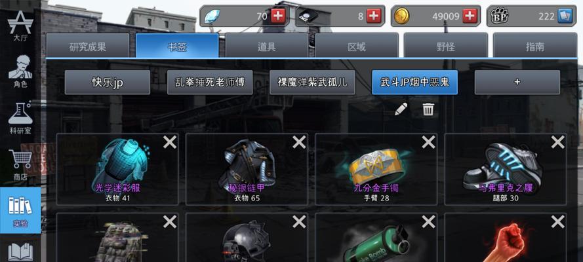
Task: Remove 九分金手镯 item with its X
Action: click(428, 141)
